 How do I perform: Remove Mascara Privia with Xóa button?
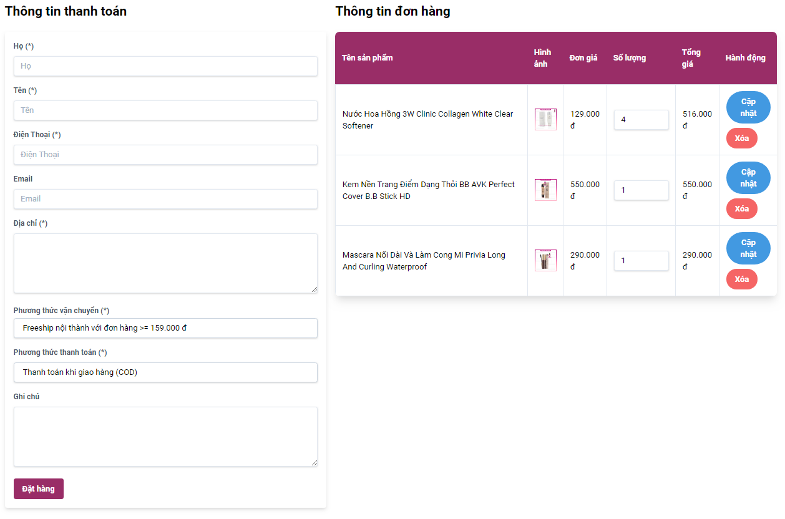click(741, 279)
